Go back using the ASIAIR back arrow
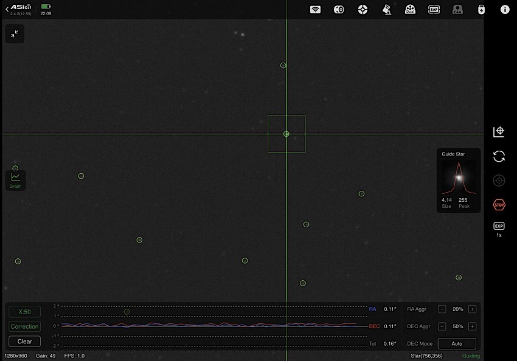The image size is (517, 361). click(x=7, y=9)
